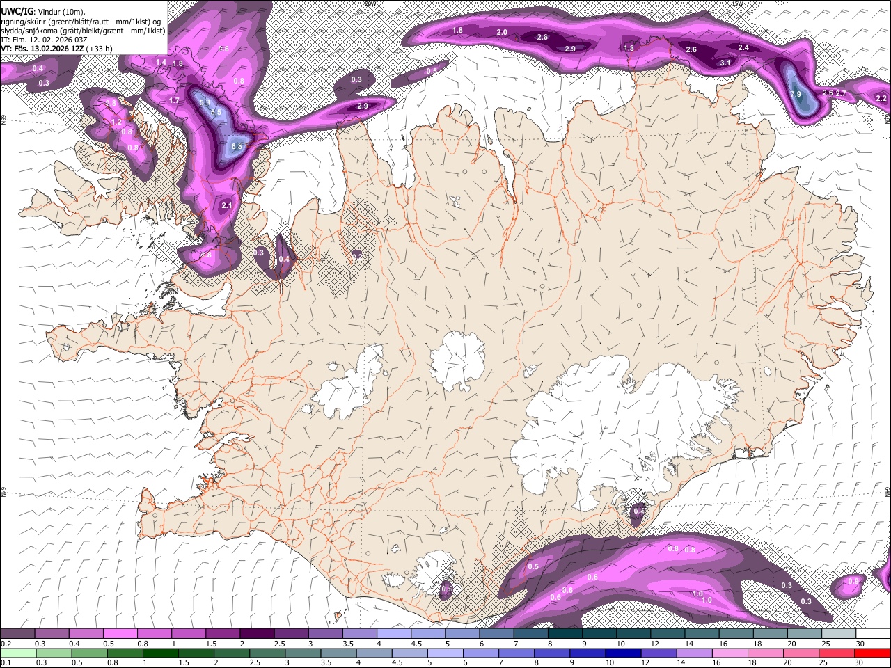Select the slate blue swatch between 6 and 7 on the snow scale

click(497, 634)
